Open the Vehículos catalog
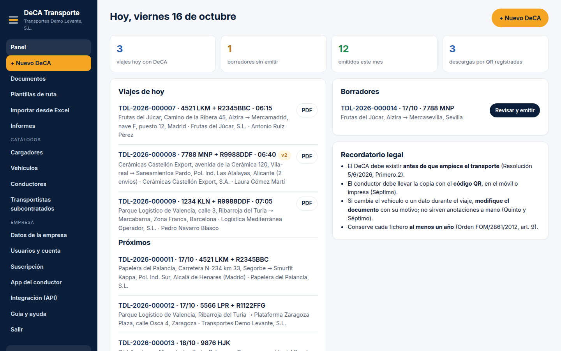 tap(49, 168)
